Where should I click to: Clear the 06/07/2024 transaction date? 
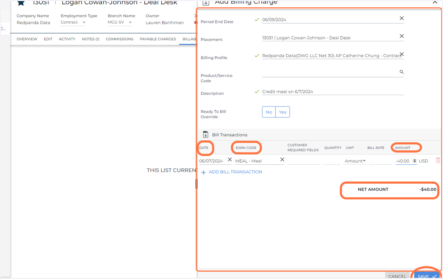pos(230,160)
